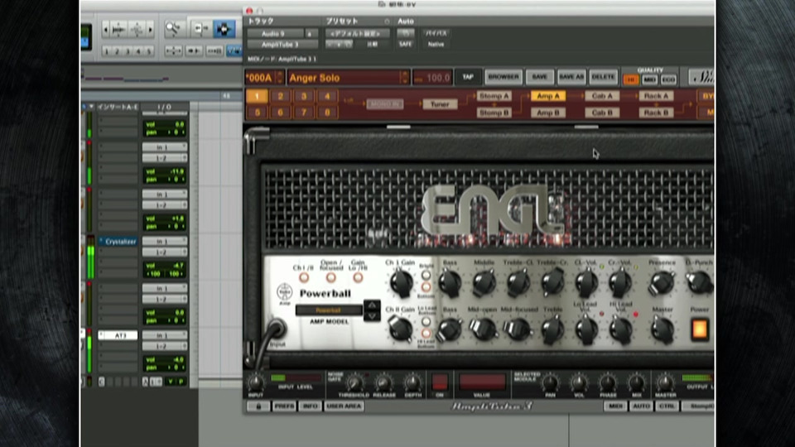The height and width of the screenshot is (447, 795).
Task: Select Amp B module
Action: 547,113
